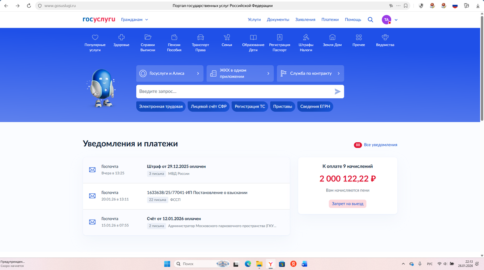Image resolution: width=484 pixels, height=270 pixels.
Task: Click the 2 000 122,22 ₽ amount
Action: (x=348, y=178)
